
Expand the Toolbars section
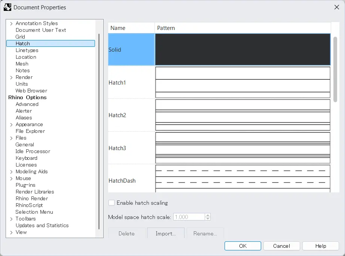(x=11, y=219)
